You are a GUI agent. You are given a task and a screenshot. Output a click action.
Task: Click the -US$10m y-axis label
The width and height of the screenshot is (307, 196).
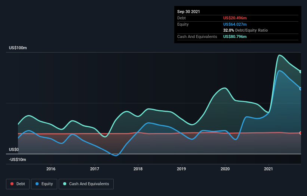point(18,160)
